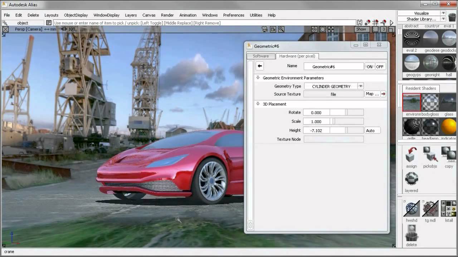The height and width of the screenshot is (257, 458).
Task: Click the video camera icon in viewport bar
Action: pos(273,29)
